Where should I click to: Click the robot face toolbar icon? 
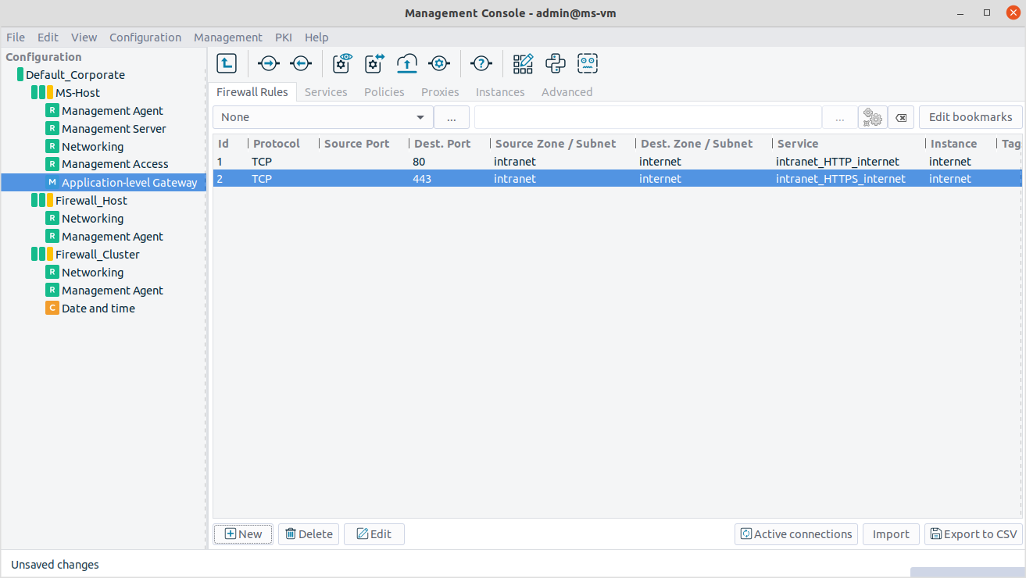click(588, 63)
